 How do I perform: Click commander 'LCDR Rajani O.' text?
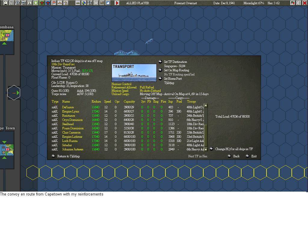[x=67, y=82]
